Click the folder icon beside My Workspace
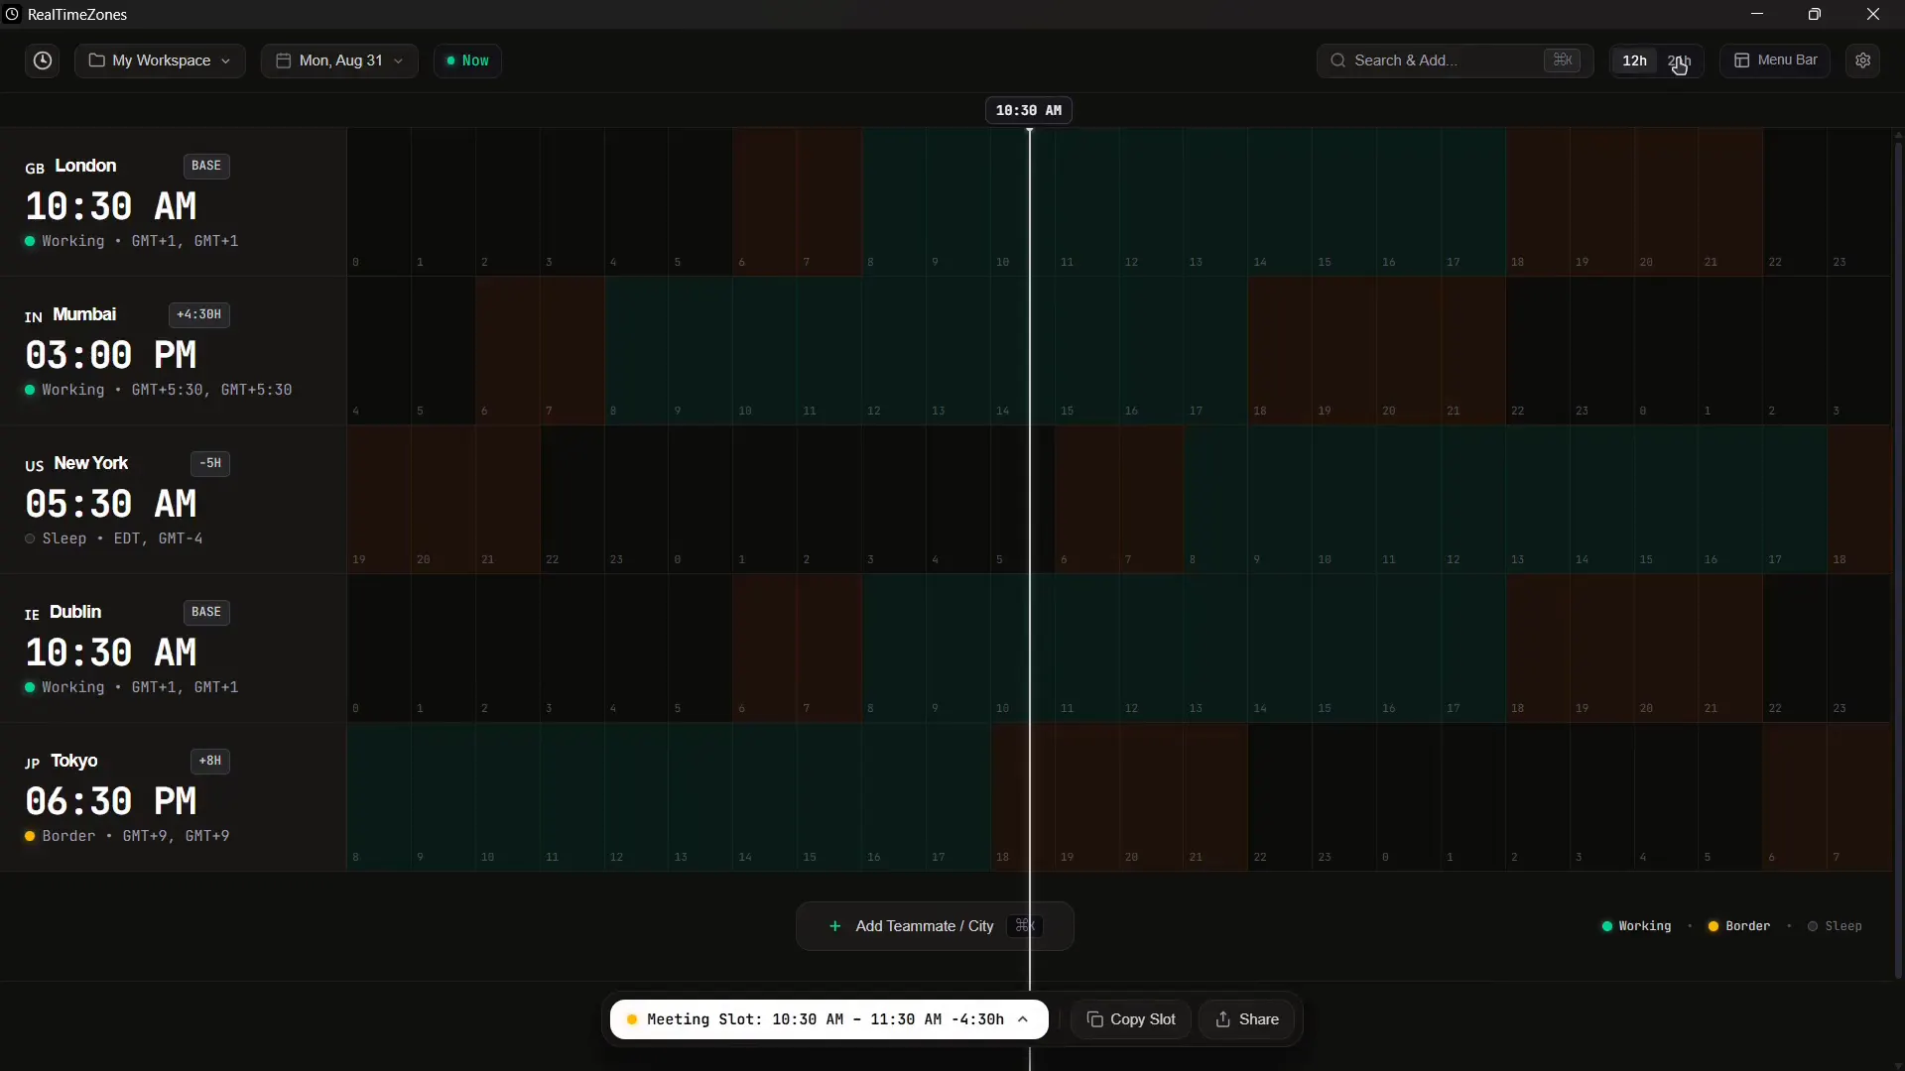 [x=96, y=60]
